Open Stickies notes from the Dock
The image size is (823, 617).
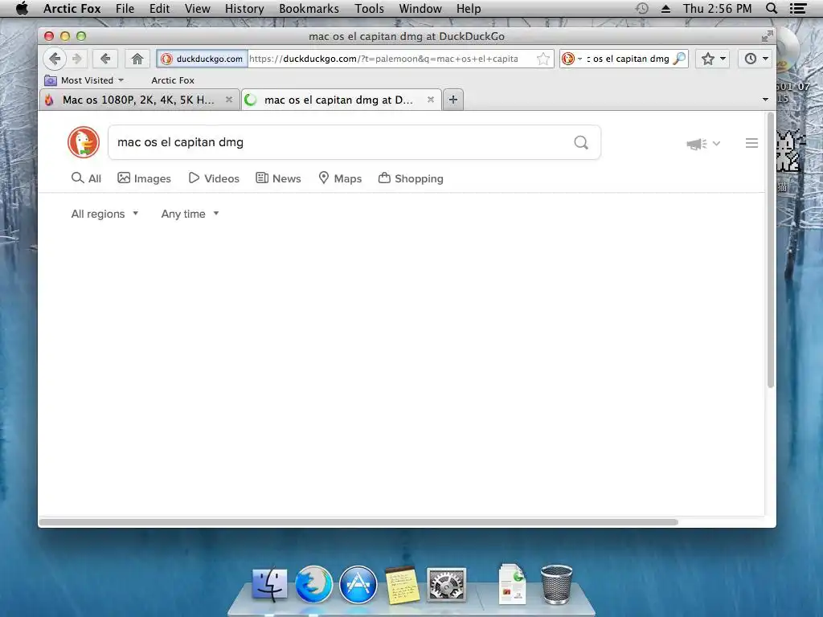[x=402, y=585]
